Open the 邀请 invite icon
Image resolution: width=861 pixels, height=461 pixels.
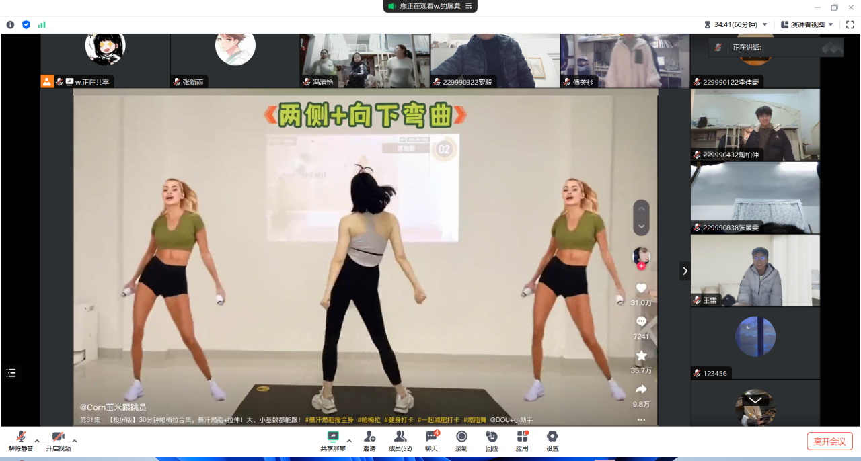coord(369,439)
